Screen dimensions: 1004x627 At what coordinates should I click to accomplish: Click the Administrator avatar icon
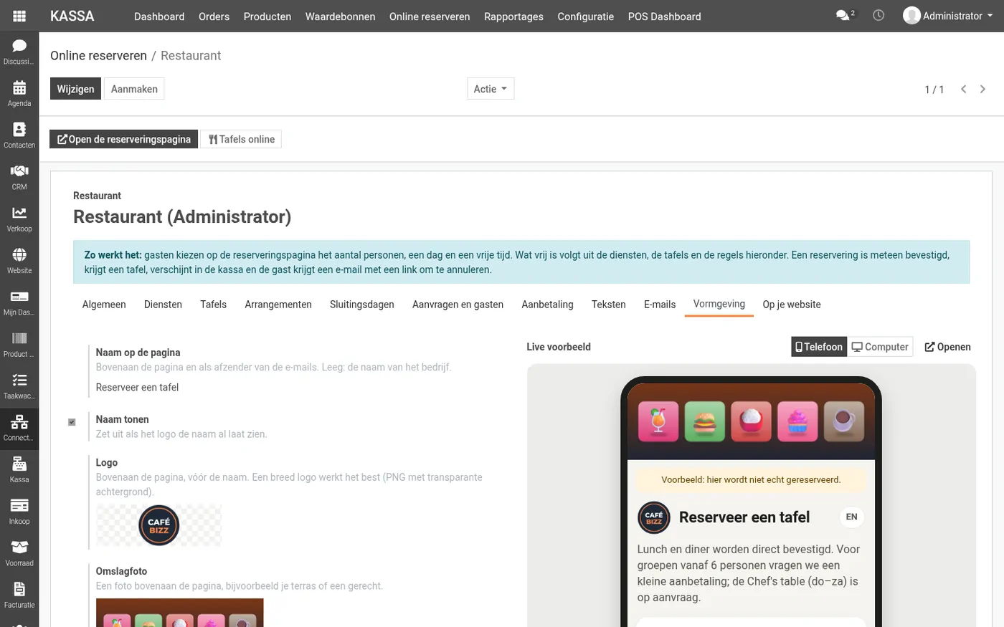pyautogui.click(x=911, y=16)
